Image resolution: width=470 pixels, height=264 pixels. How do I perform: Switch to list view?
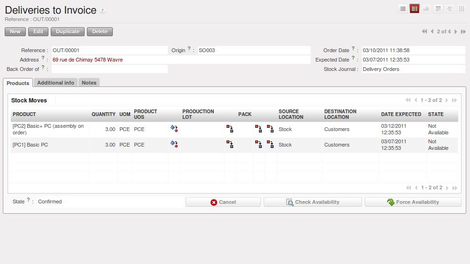coord(403,8)
